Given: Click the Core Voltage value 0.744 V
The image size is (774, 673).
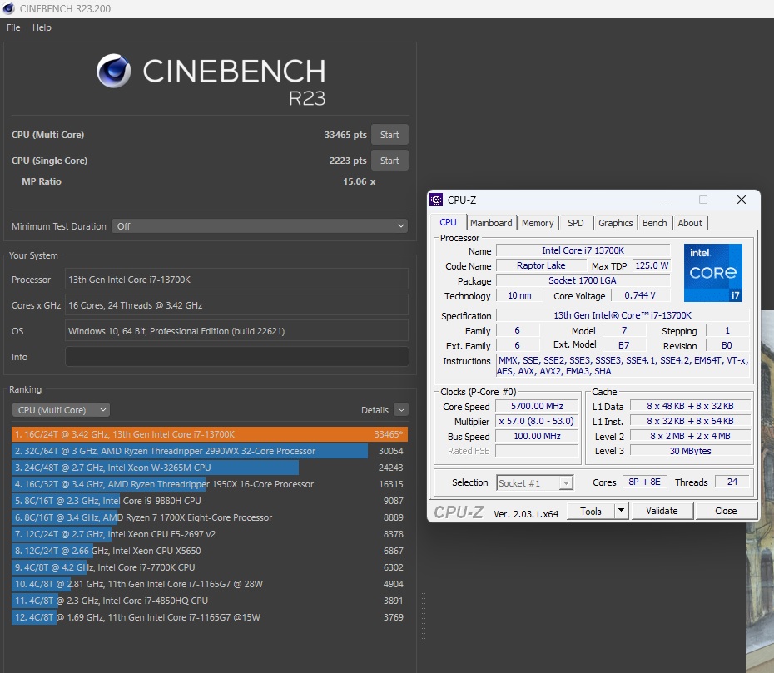Looking at the screenshot, I should click(640, 295).
